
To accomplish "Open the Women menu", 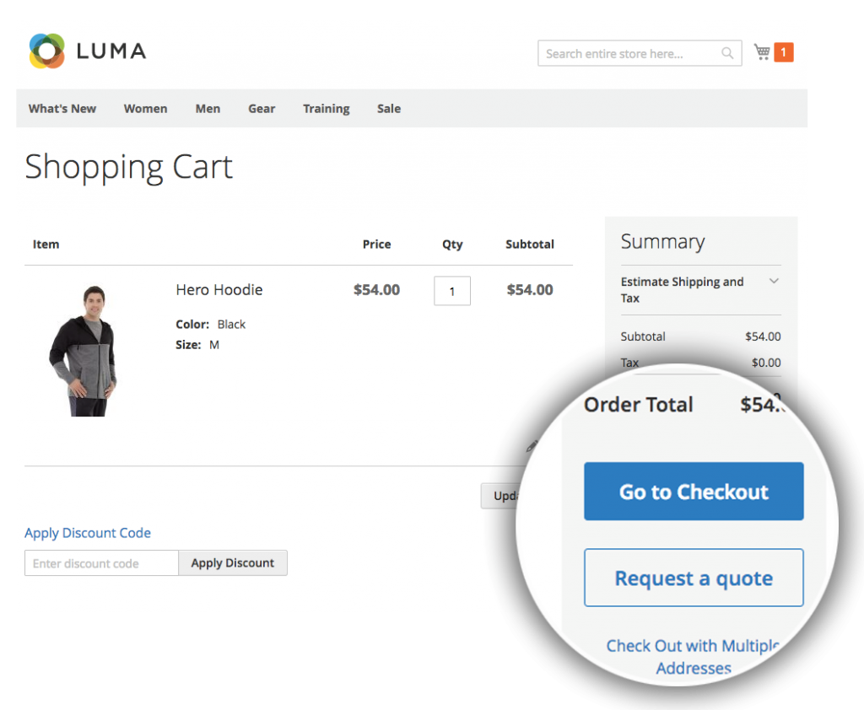I will (x=145, y=109).
